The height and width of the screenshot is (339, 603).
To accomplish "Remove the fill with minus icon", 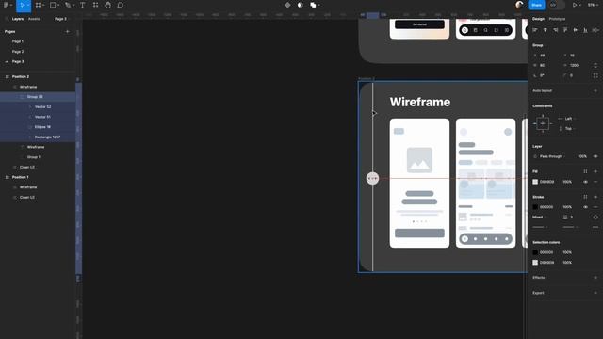I will point(595,182).
